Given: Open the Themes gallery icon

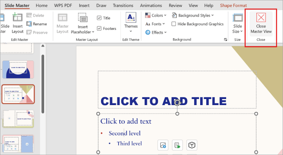Looking at the screenshot, I should click(x=131, y=17).
